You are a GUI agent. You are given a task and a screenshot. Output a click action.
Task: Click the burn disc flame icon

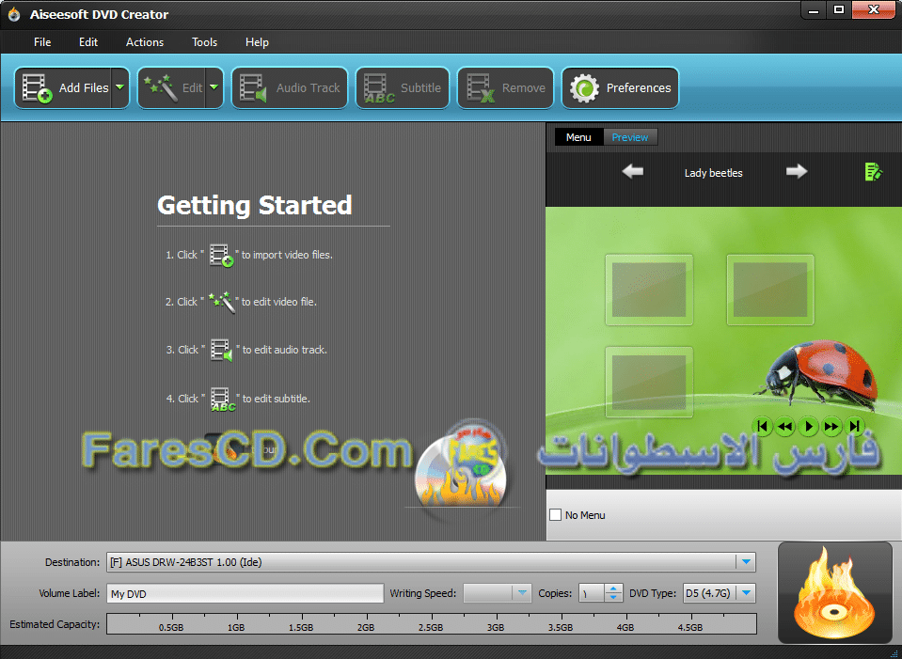tap(835, 593)
